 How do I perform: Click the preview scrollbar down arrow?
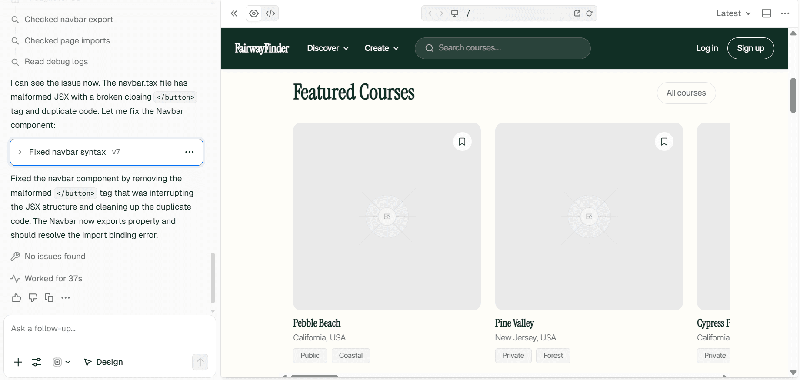(793, 373)
